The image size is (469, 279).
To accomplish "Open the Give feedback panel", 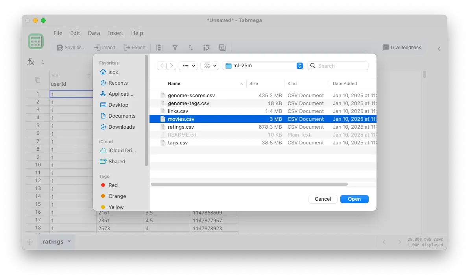I will pos(402,47).
